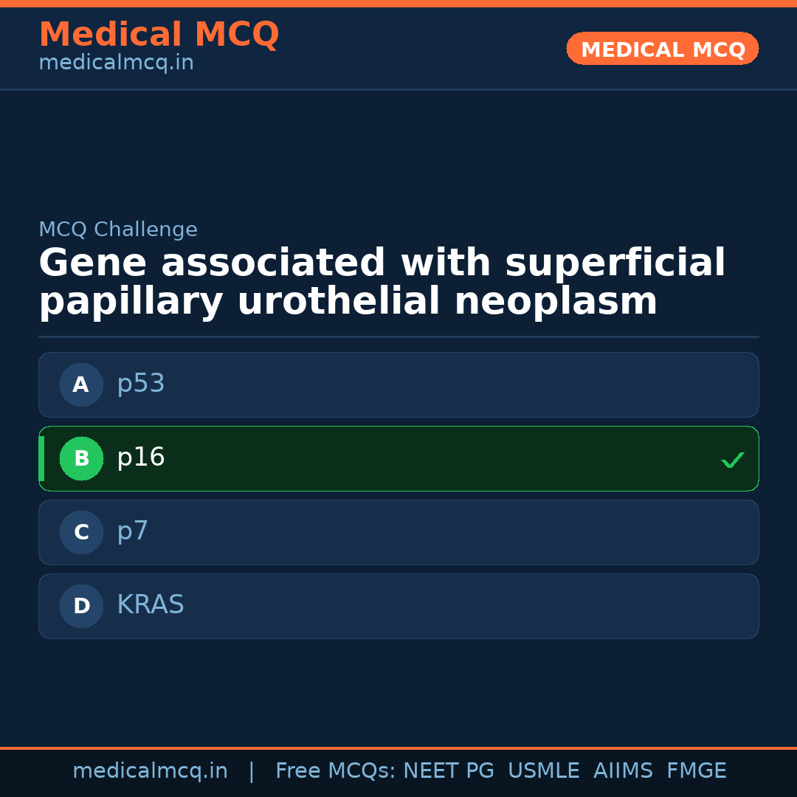Click the question text about urothelial neoplasm
Image resolution: width=797 pixels, height=797 pixels.
[382, 283]
